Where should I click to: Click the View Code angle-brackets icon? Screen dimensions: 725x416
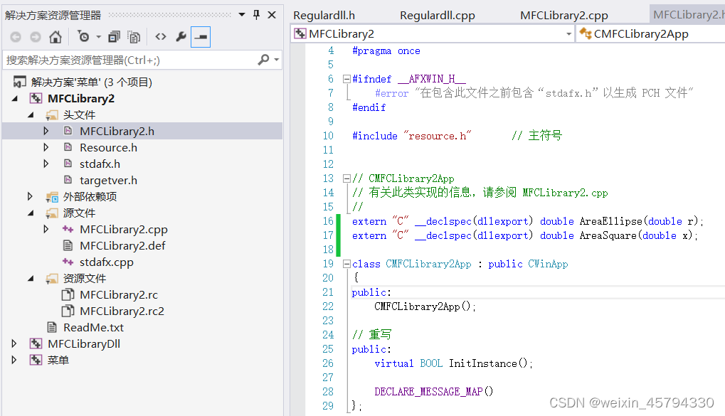pyautogui.click(x=161, y=36)
